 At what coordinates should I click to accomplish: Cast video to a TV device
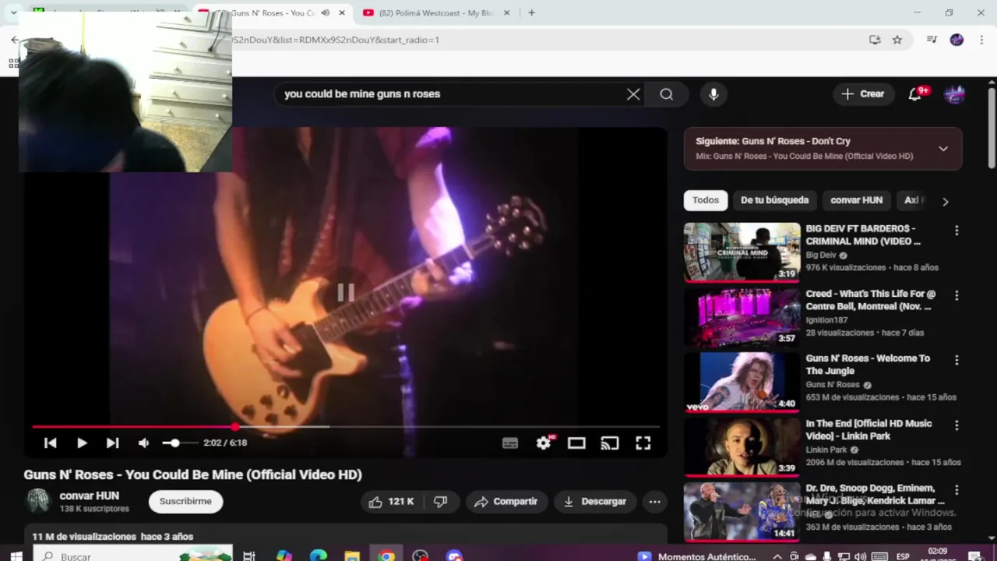click(x=609, y=443)
